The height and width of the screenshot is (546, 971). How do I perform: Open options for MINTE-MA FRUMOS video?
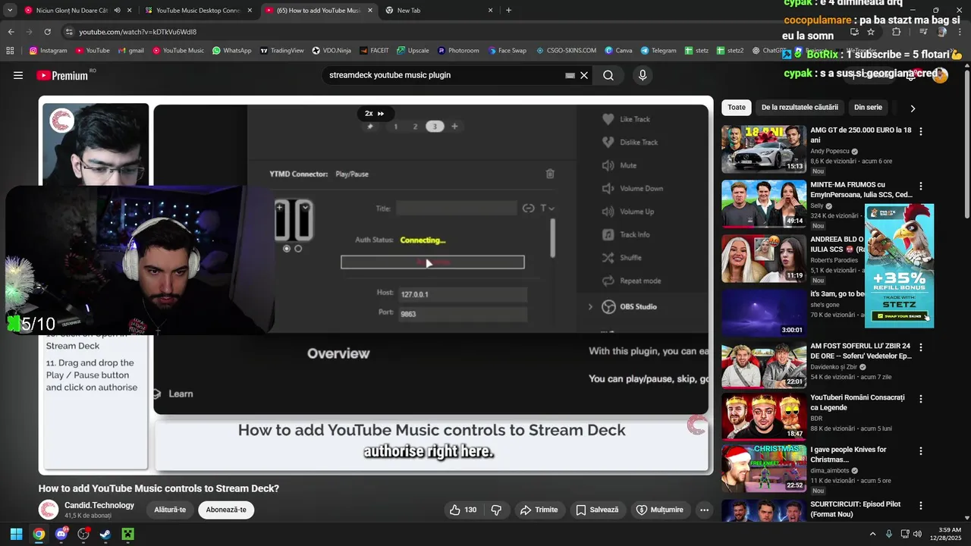pyautogui.click(x=921, y=186)
